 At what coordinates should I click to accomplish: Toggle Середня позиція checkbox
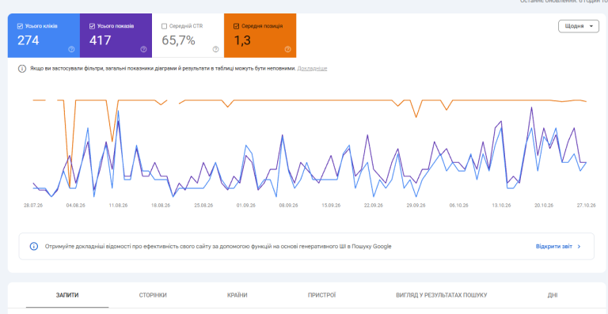click(x=236, y=26)
